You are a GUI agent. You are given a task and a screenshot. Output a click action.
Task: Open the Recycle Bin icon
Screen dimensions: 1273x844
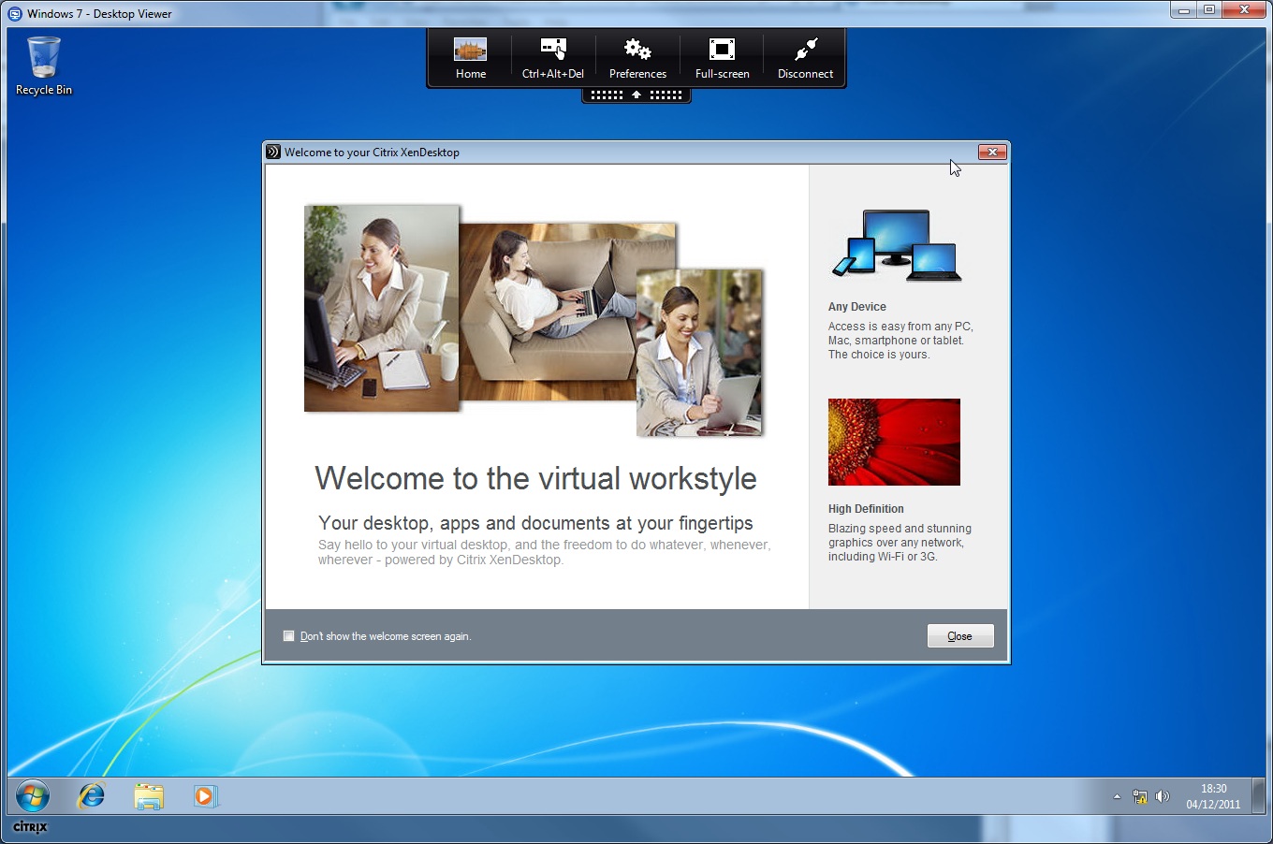[44, 65]
